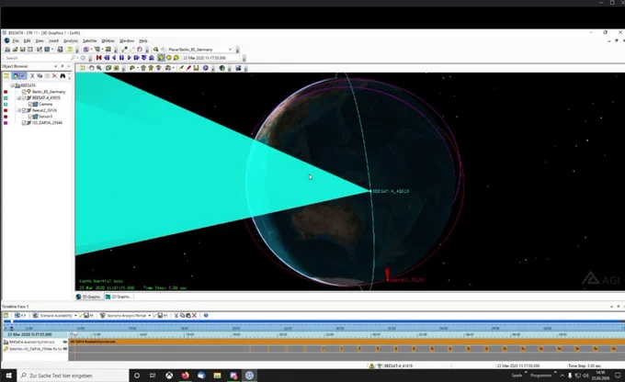Open the Satellite menu
This screenshot has height=382, width=625.
[90, 40]
